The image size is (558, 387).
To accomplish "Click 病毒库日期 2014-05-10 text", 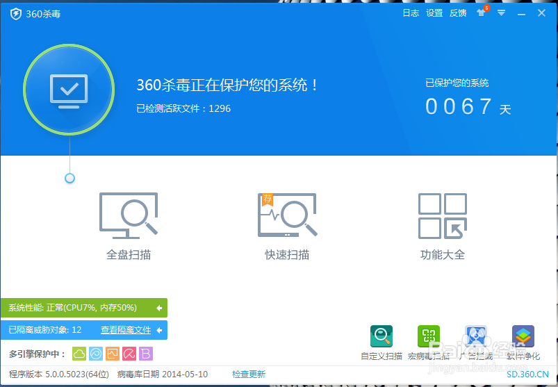I will pyautogui.click(x=163, y=374).
